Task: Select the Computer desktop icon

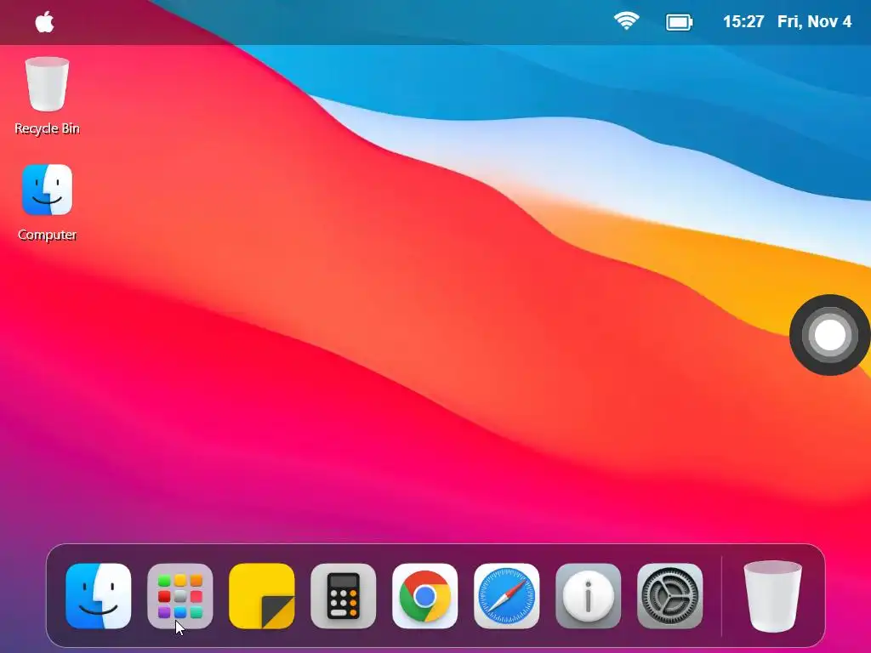Action: [x=48, y=190]
